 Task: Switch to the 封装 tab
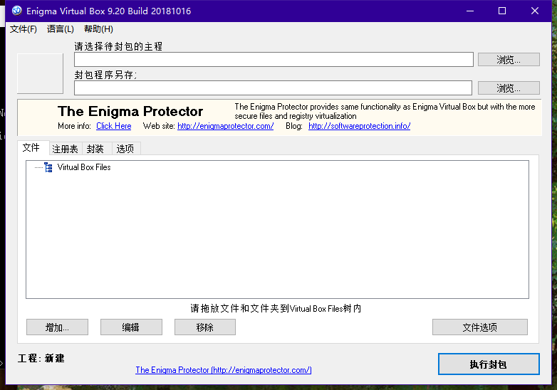click(x=95, y=149)
